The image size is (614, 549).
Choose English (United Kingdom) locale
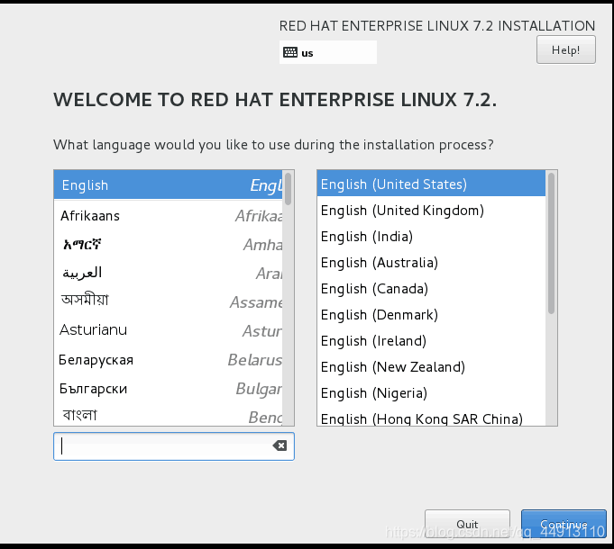[x=431, y=211]
